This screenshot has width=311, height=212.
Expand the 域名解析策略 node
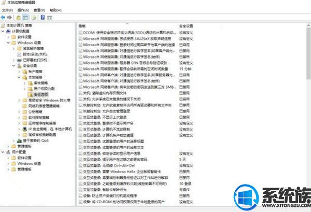13,49
